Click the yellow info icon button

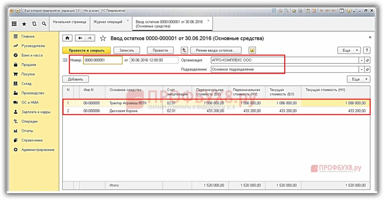tap(252, 50)
